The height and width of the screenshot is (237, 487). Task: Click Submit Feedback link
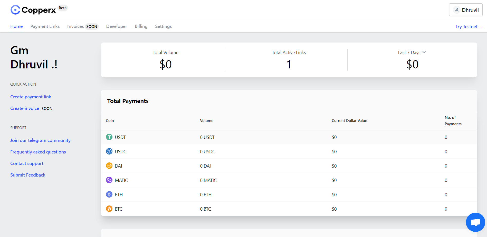pos(28,175)
